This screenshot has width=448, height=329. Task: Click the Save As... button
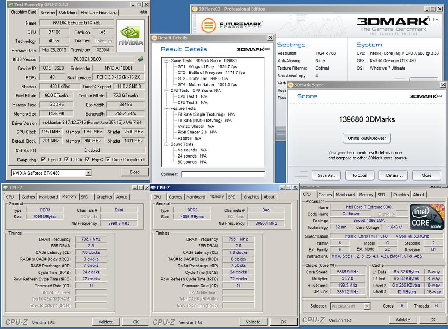coord(327,175)
